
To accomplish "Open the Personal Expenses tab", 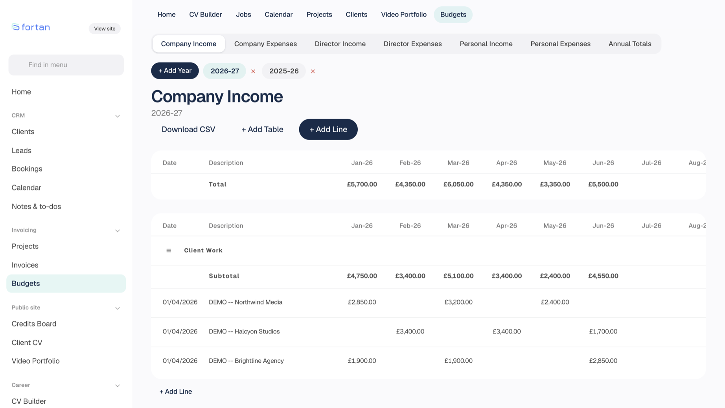I will (560, 44).
